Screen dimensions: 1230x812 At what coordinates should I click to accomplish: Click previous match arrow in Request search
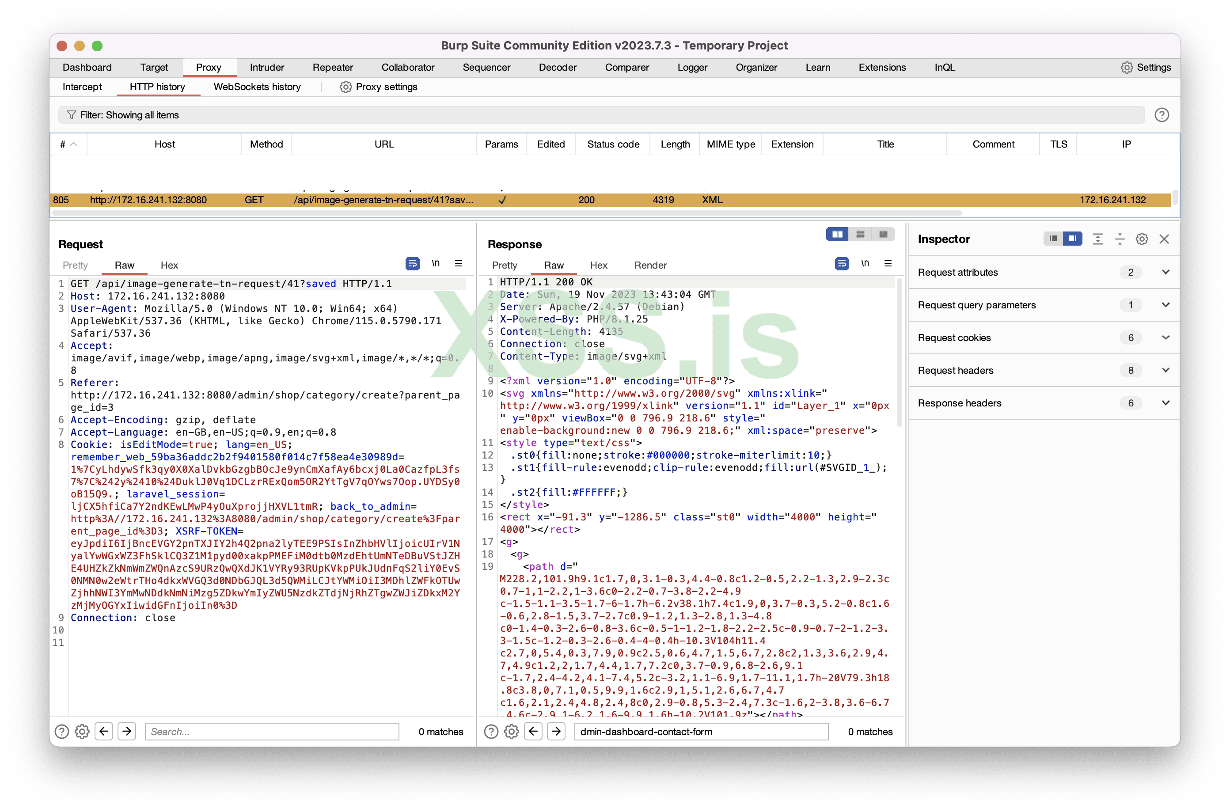tap(104, 731)
